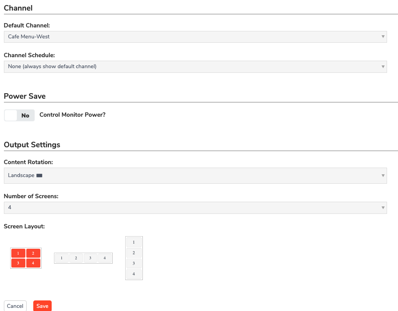
Task: Click the landscape orientation icon
Action: click(x=40, y=175)
